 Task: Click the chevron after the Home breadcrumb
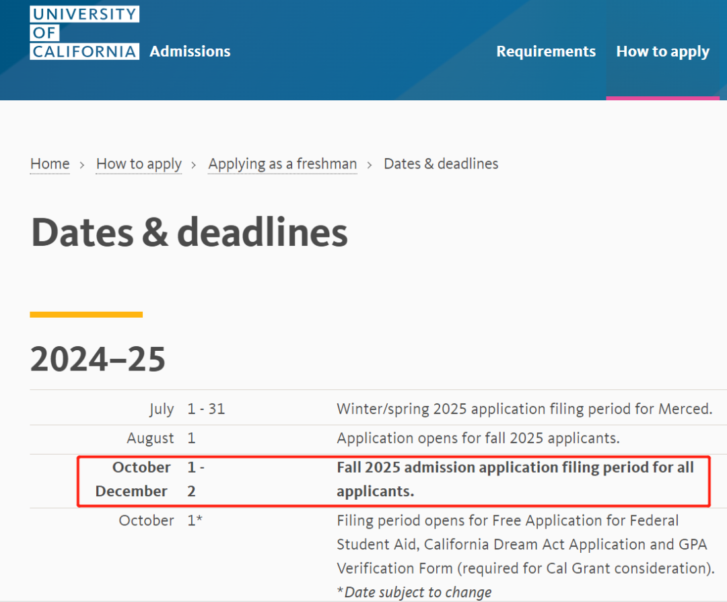pos(82,165)
